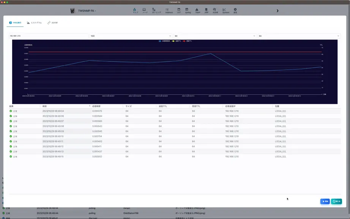This screenshot has width=350, height=219.
Task: Expand the middle dropdown set to 64
Action: tap(215, 36)
